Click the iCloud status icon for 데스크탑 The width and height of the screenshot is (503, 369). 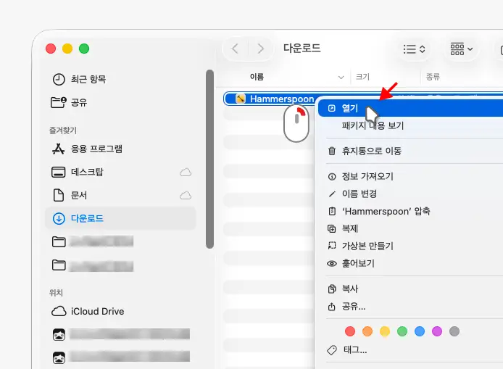coord(186,173)
